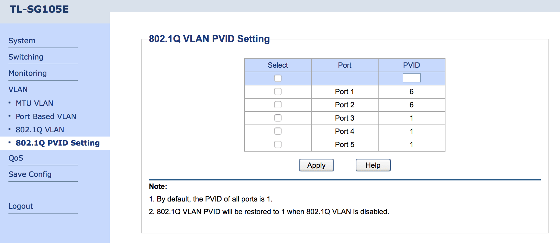Open the QoS menu

click(x=16, y=158)
